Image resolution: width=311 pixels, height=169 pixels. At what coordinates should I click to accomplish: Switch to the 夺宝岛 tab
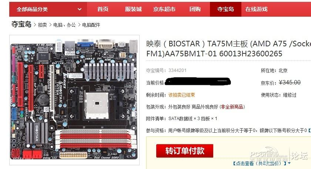[x=225, y=9]
